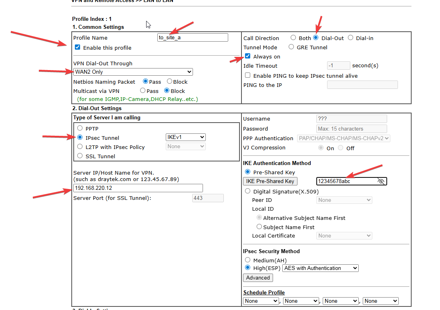Image resolution: width=440 pixels, height=310 pixels.
Task: Select Dial-Out call direction
Action: [316, 38]
